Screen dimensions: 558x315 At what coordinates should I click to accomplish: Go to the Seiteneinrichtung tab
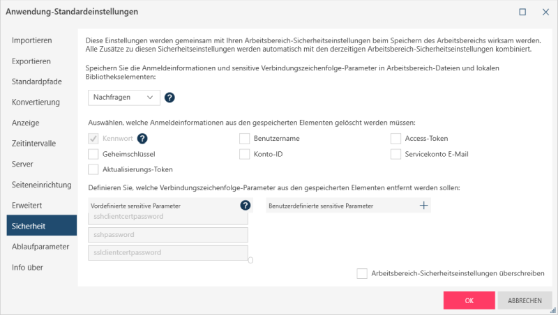[42, 185]
